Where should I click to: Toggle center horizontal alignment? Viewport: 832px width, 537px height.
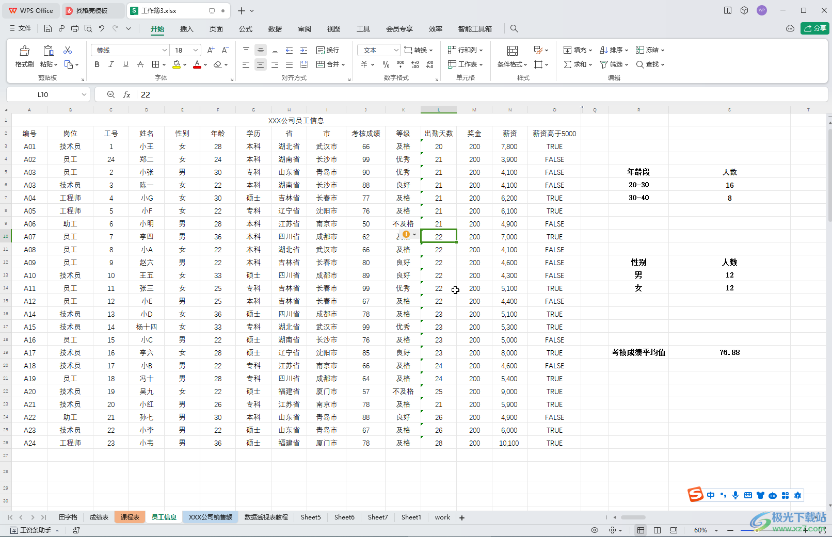coord(261,64)
